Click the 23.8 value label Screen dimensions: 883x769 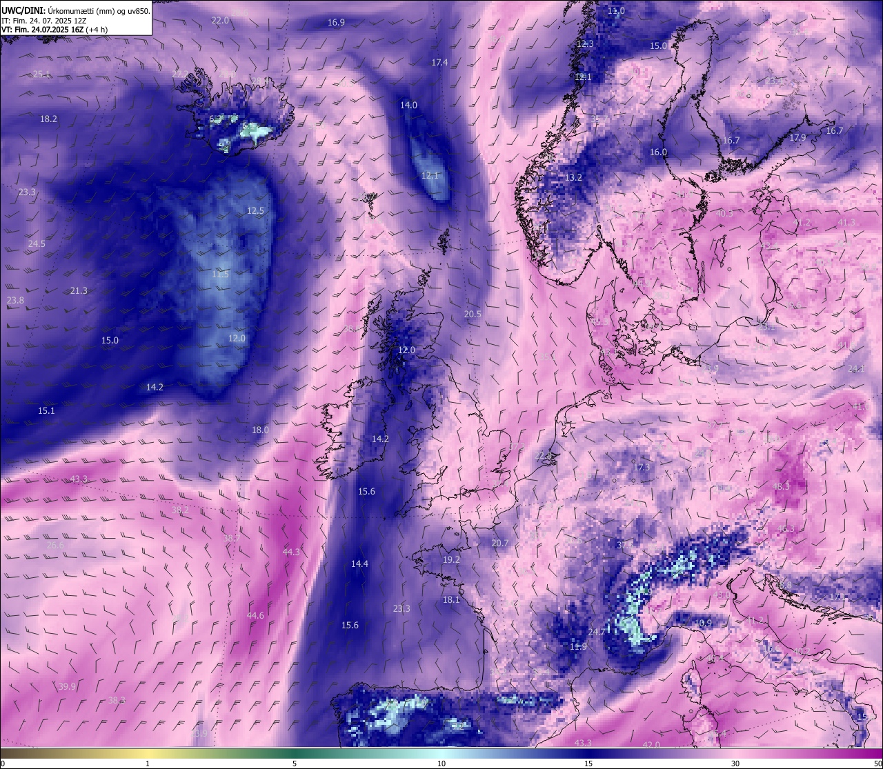coord(15,301)
